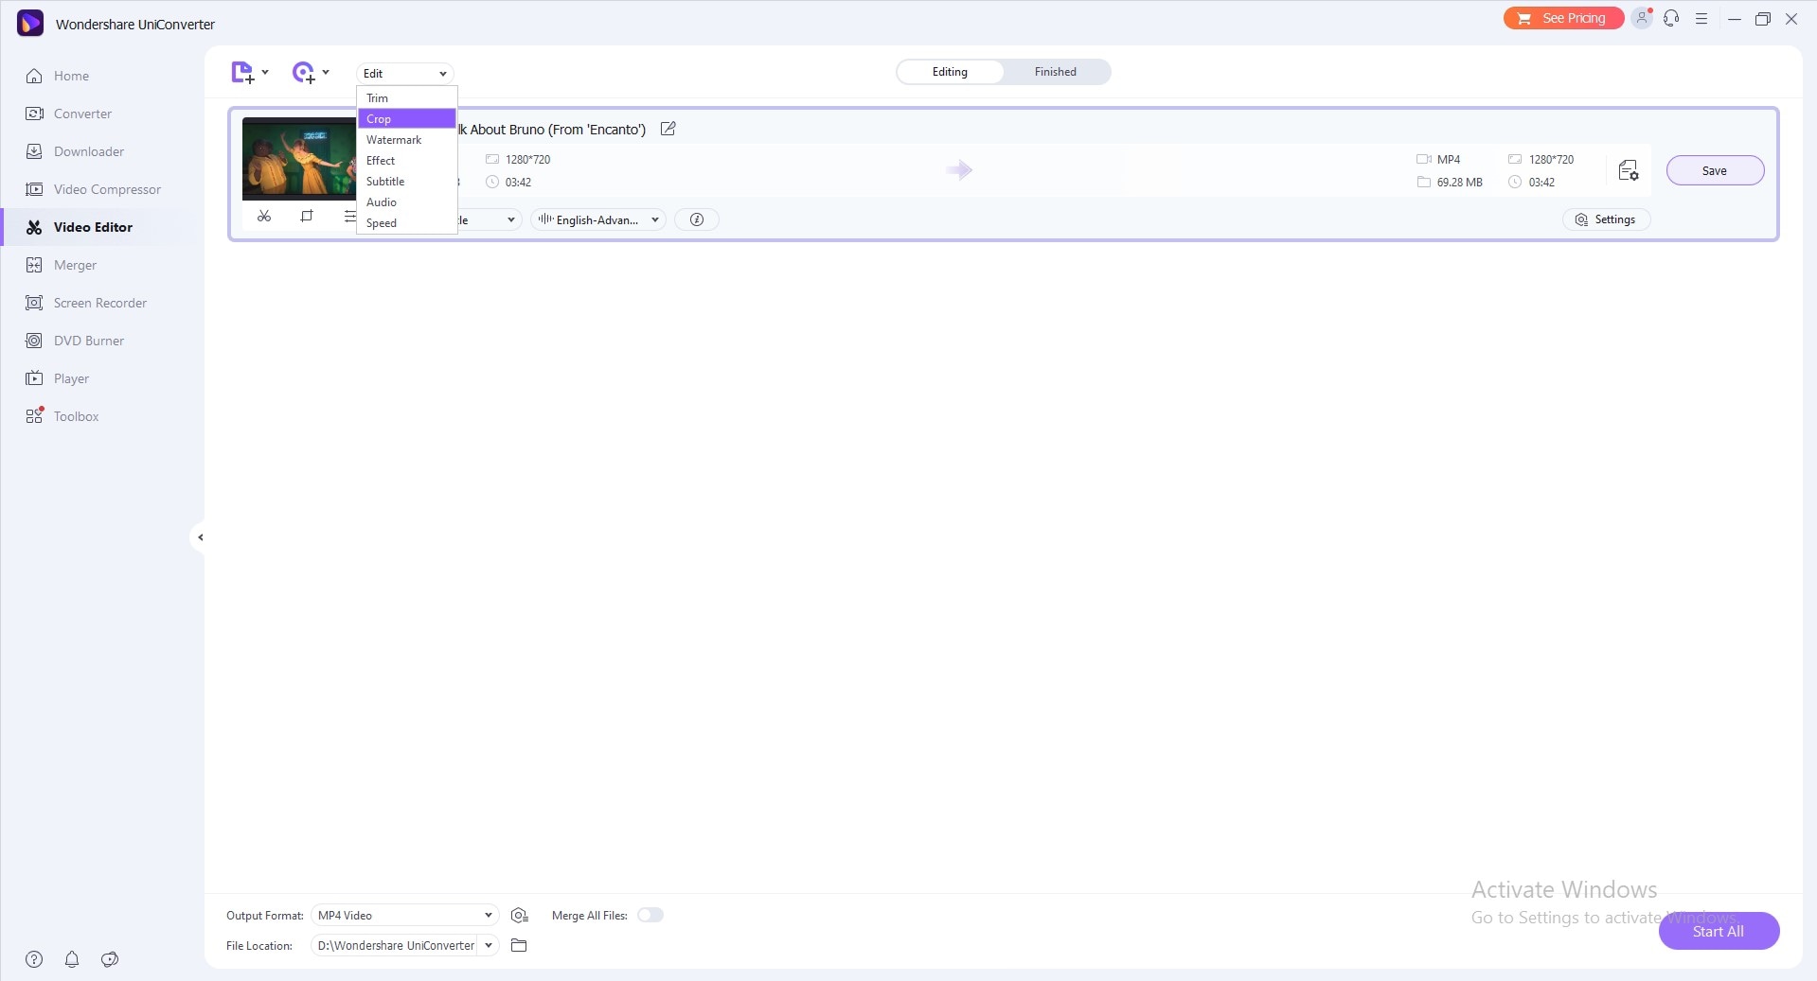Open the file location folder icon
The width and height of the screenshot is (1817, 981).
519,945
